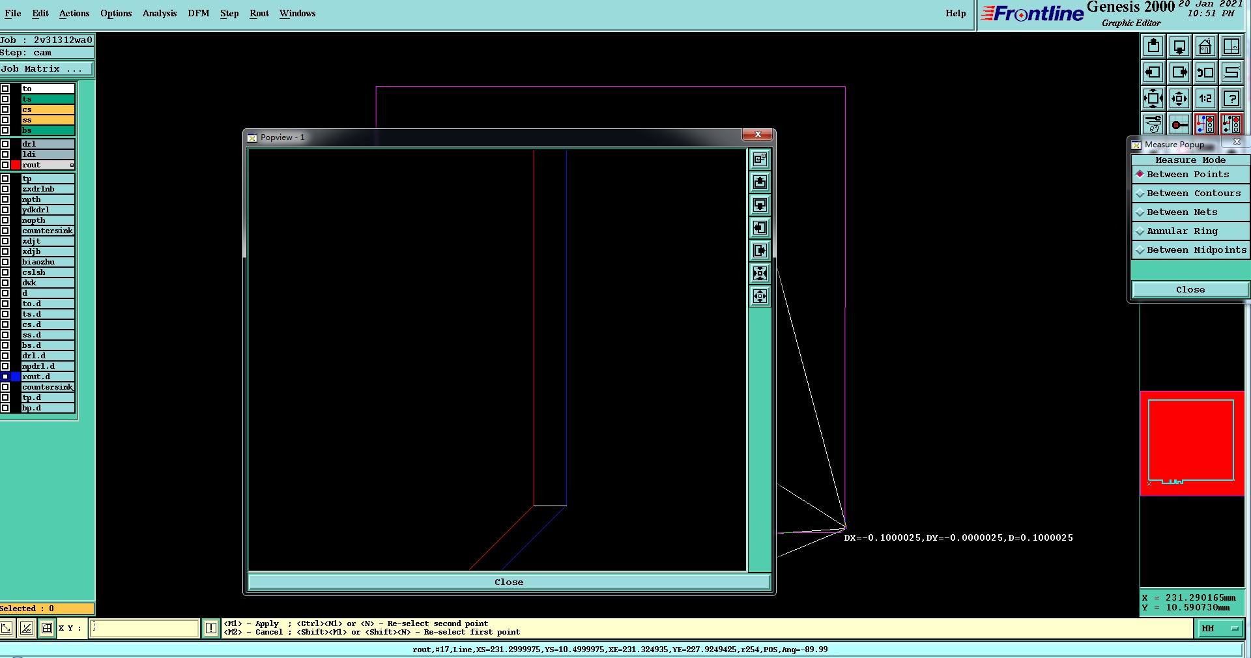Click the S-shaped route path icon
Screen dimensions: 1251x658
pyautogui.click(x=1231, y=72)
